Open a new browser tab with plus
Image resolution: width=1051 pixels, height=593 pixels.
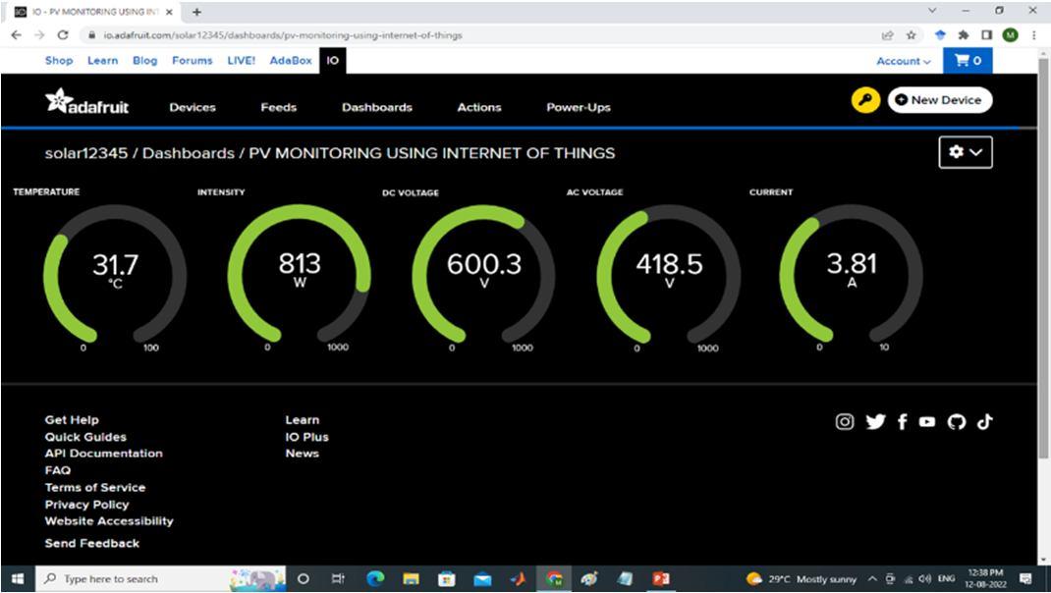click(x=197, y=12)
